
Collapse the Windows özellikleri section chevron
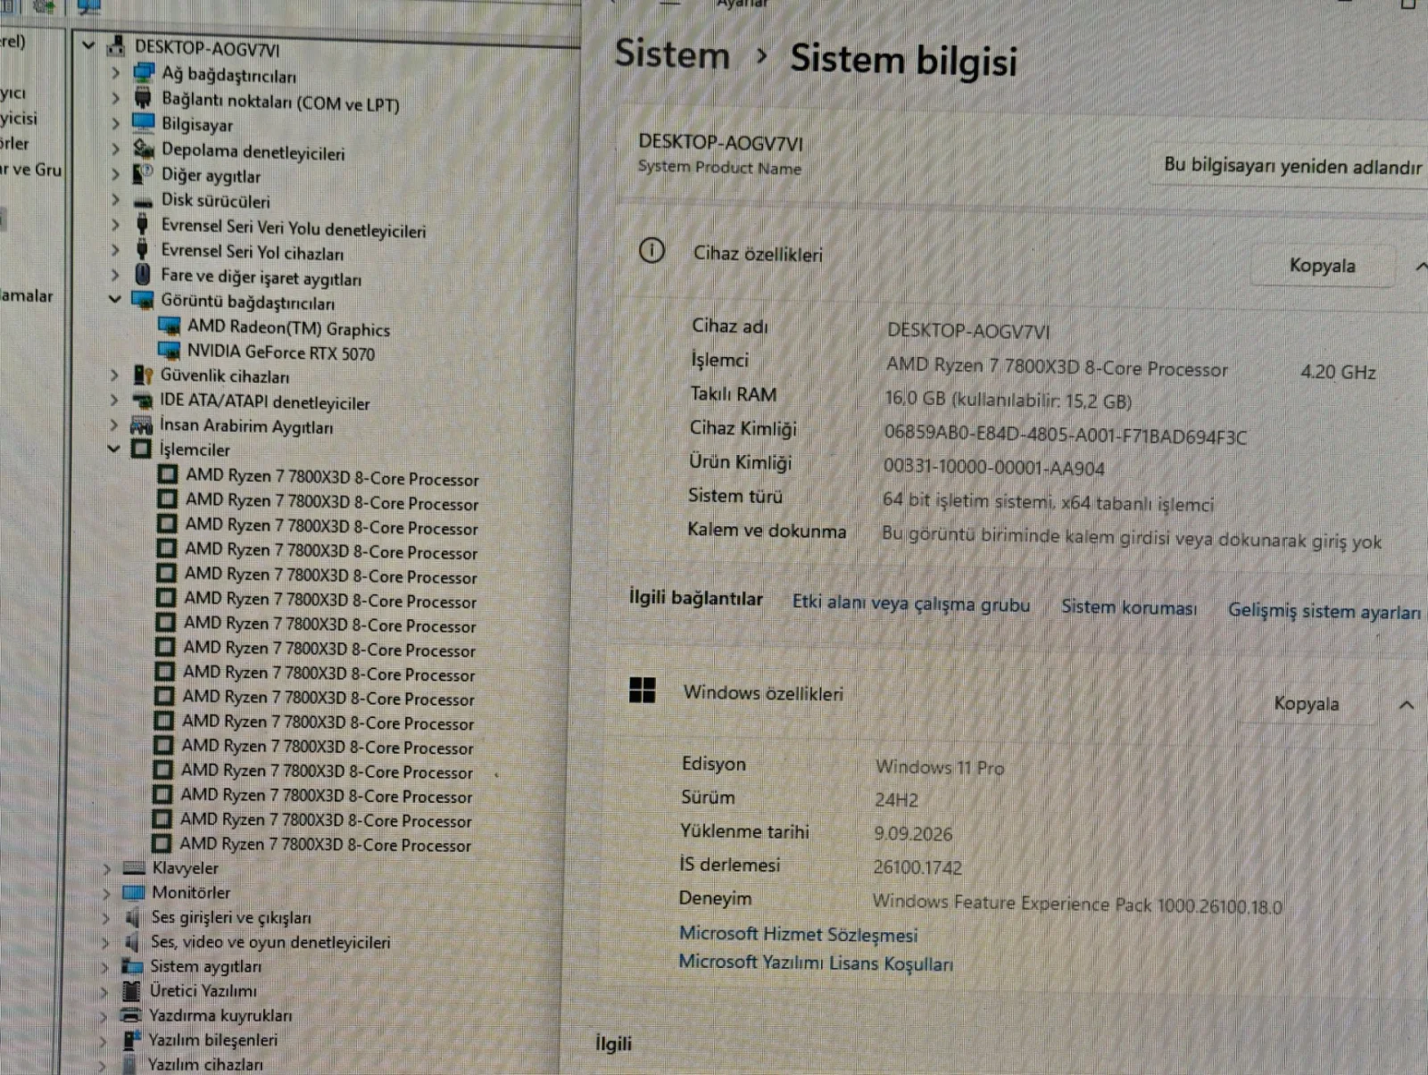point(1407,705)
